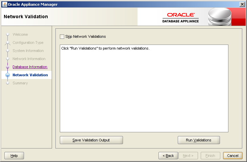
Task: Click Save Validation Output button
Action: coord(91,140)
